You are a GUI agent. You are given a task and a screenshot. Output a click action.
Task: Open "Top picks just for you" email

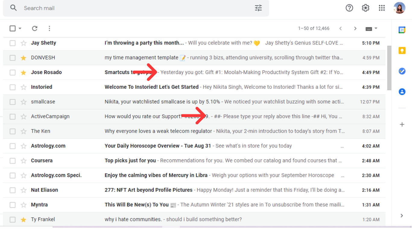click(x=194, y=161)
